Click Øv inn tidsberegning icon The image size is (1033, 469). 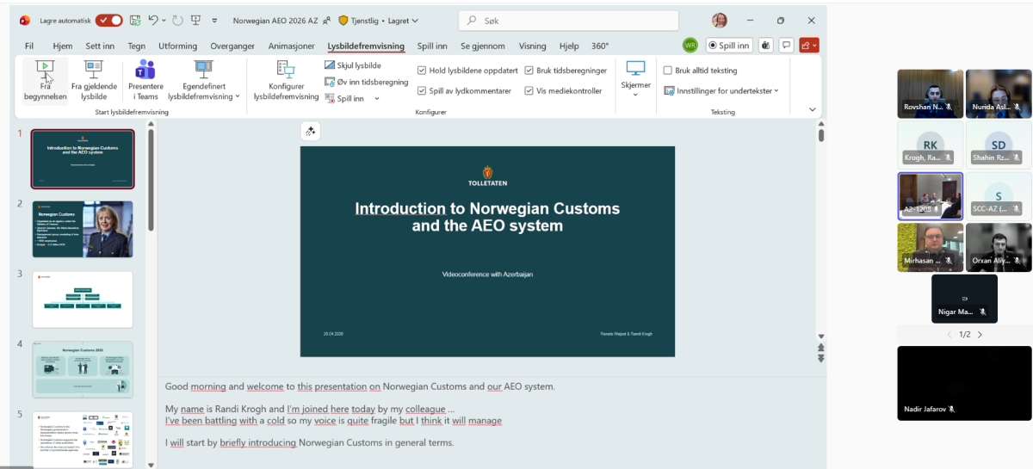point(366,82)
